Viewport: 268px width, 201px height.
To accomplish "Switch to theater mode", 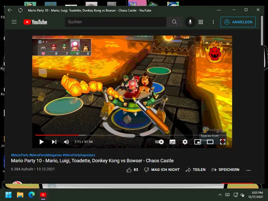I will [210, 142].
